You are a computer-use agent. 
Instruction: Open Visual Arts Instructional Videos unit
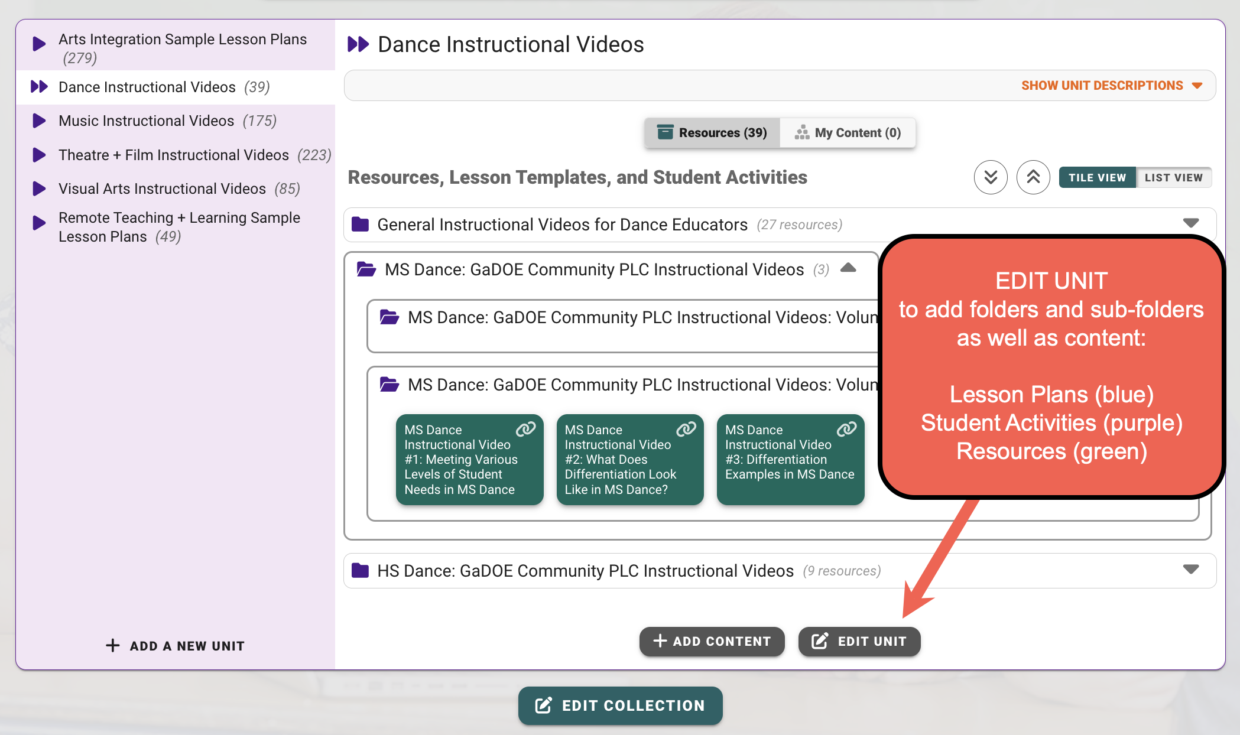click(162, 188)
